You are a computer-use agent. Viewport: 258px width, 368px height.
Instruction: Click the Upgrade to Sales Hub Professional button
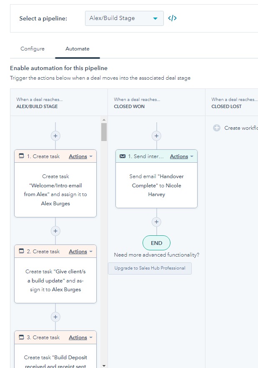coord(149,268)
